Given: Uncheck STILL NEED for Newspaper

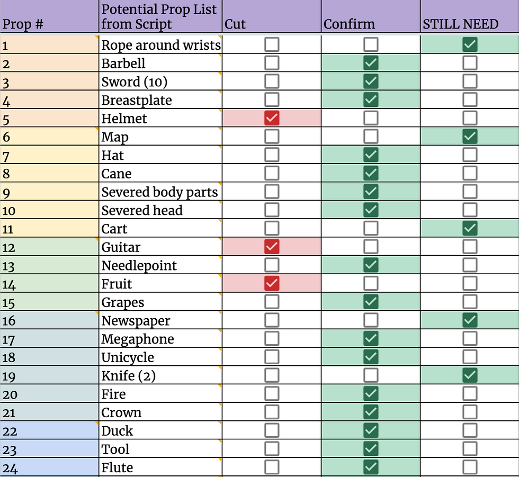Looking at the screenshot, I should (470, 320).
